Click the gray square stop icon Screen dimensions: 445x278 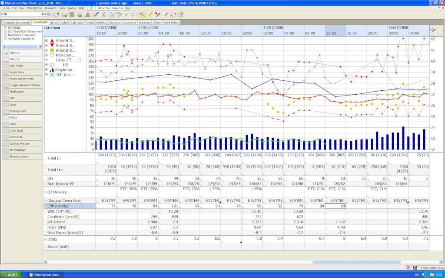72,14
